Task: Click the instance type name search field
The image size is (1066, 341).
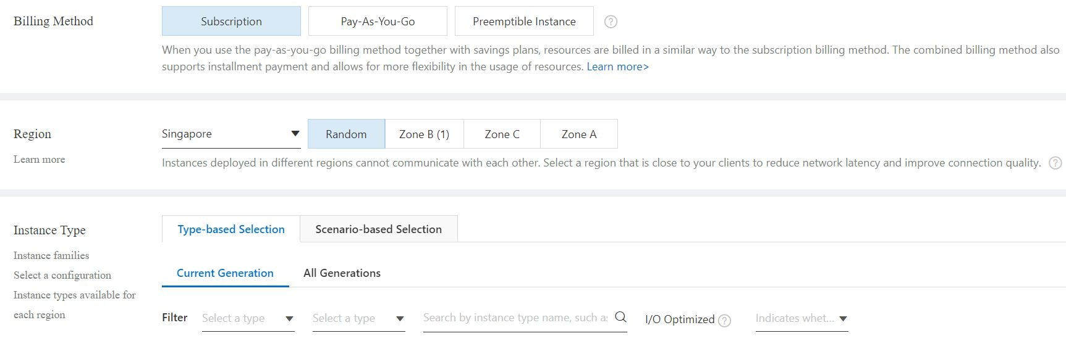Action: pyautogui.click(x=515, y=318)
